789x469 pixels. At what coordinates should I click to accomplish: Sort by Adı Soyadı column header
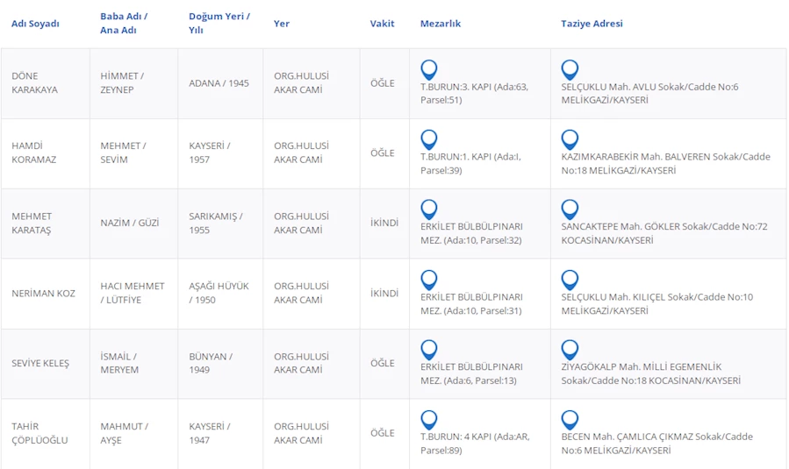pos(35,24)
